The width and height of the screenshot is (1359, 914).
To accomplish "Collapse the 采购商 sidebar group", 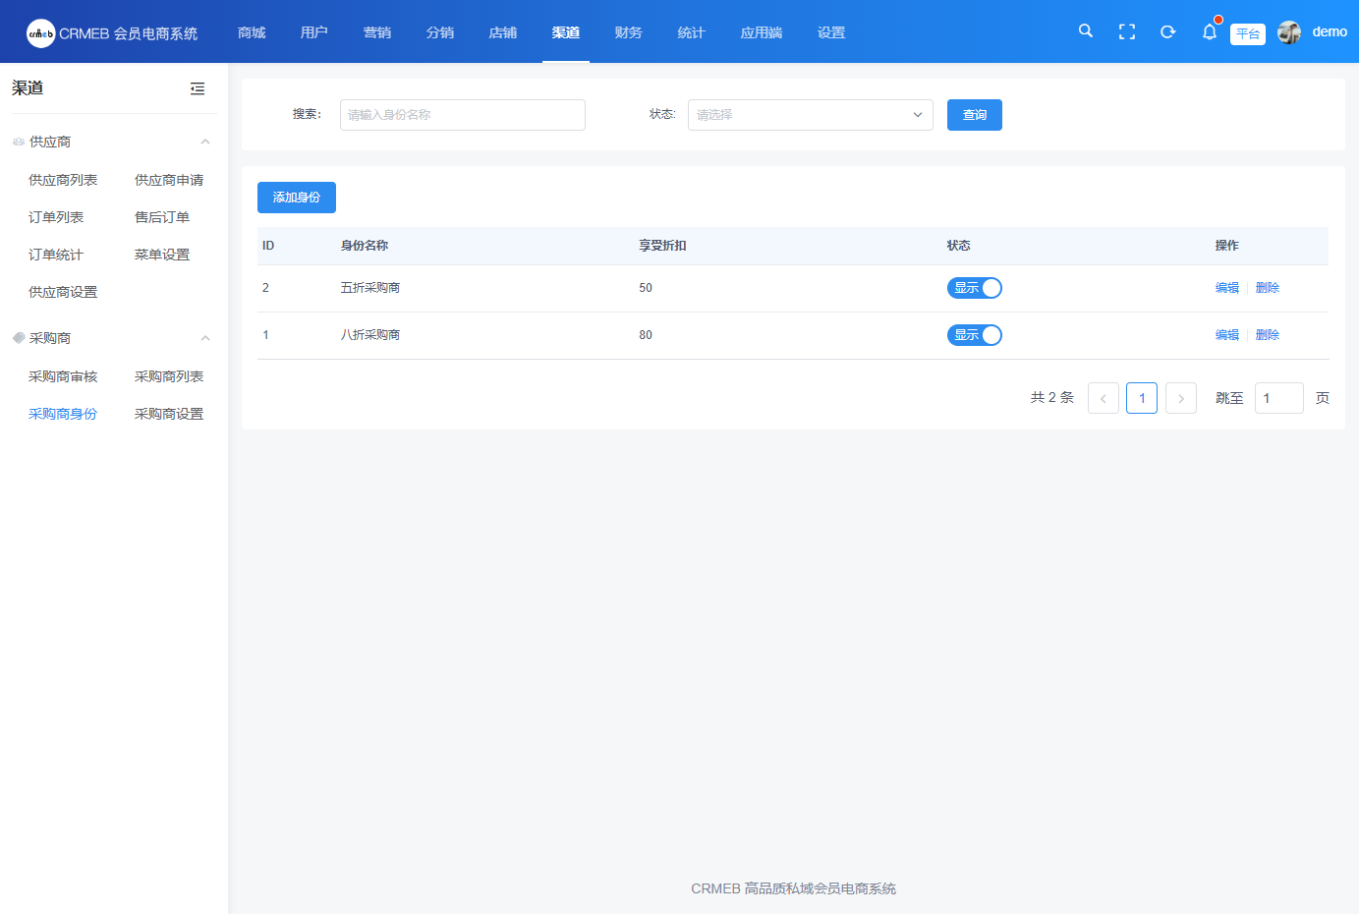I will [205, 338].
